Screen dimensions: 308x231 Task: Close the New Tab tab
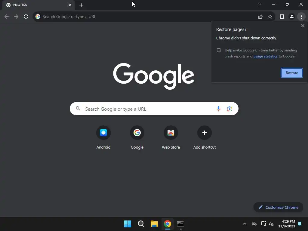[x=70, y=5]
